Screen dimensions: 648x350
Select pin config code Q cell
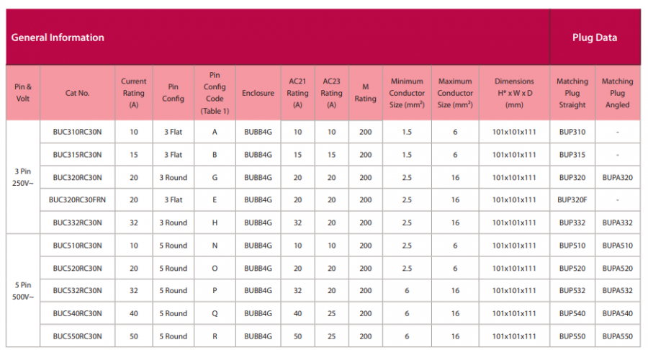click(x=215, y=314)
